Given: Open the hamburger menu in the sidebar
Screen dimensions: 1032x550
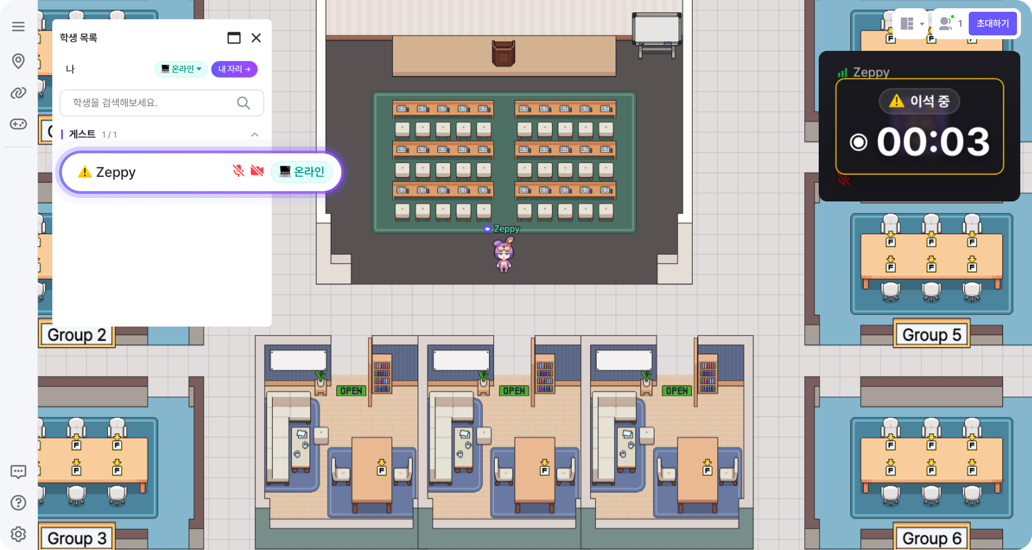Looking at the screenshot, I should [x=18, y=26].
